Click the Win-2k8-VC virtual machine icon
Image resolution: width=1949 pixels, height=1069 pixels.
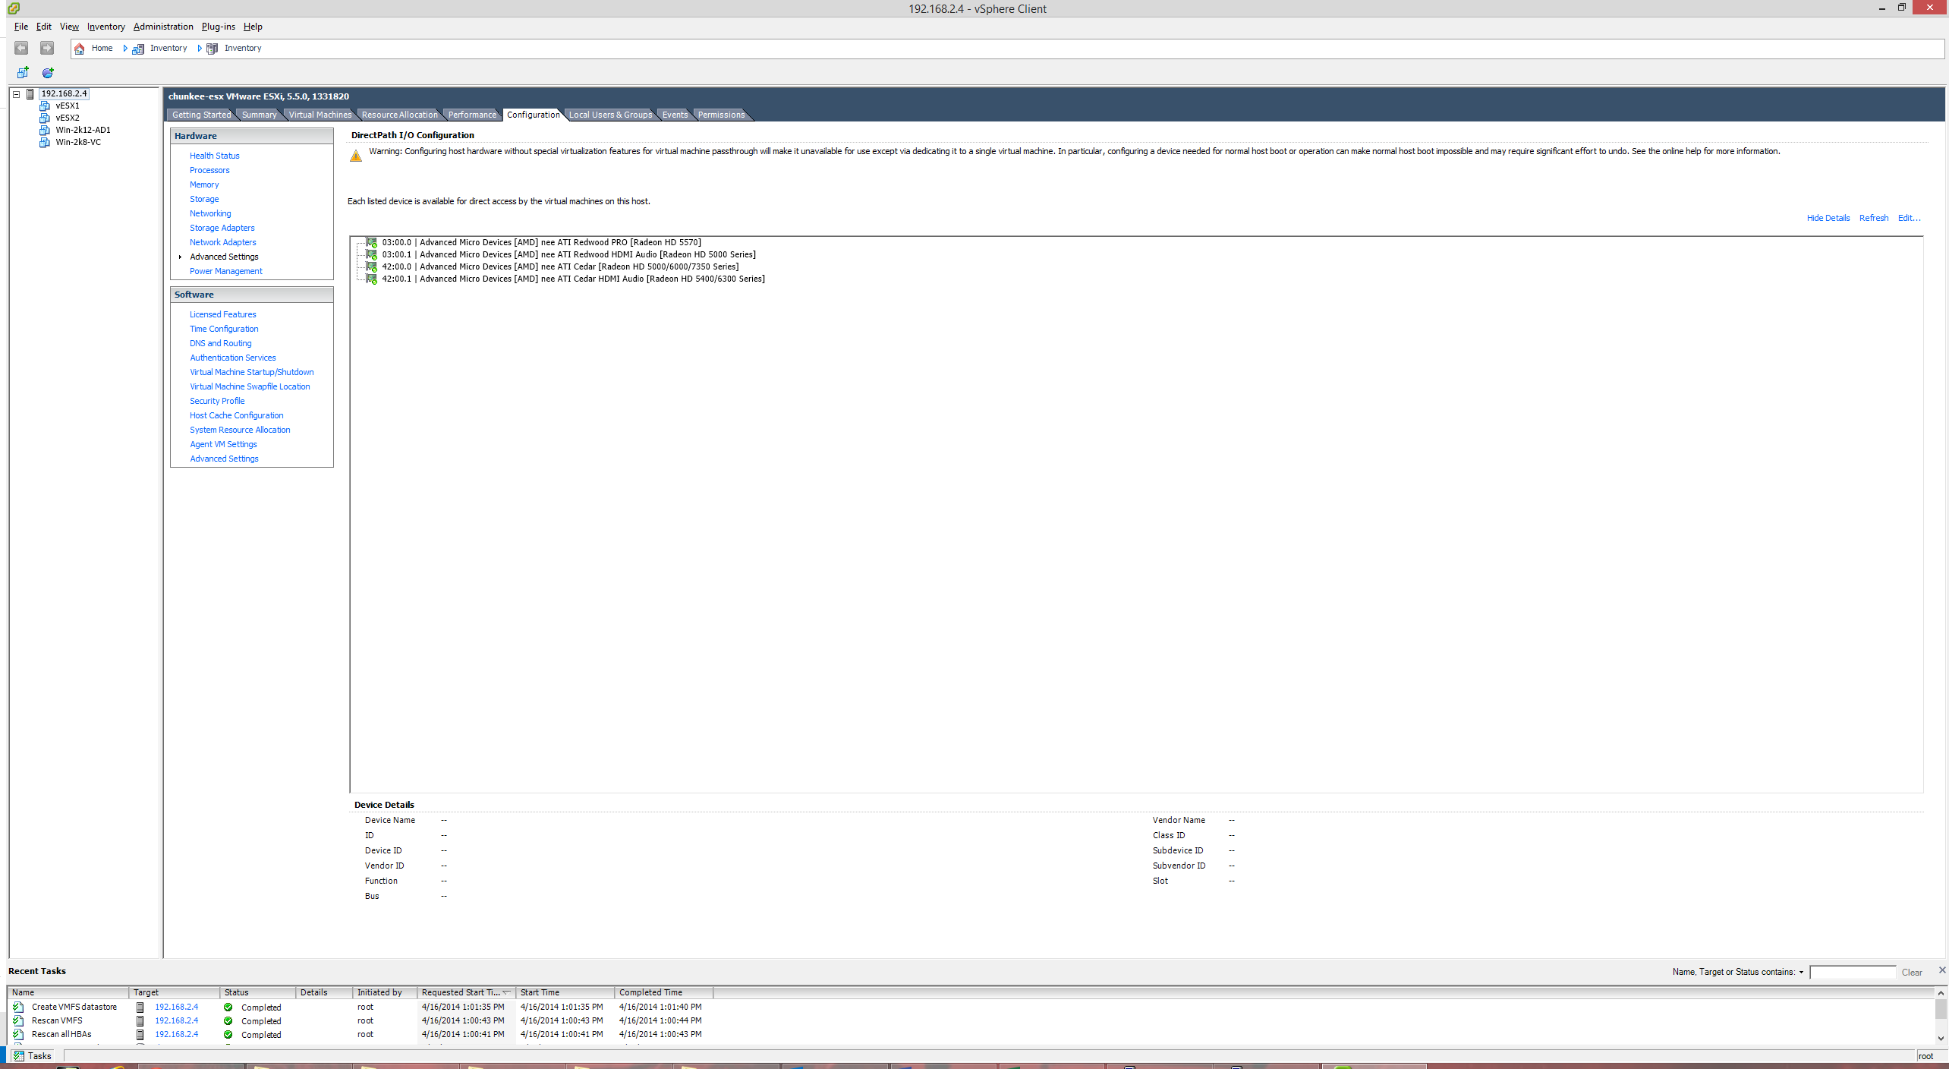click(45, 143)
